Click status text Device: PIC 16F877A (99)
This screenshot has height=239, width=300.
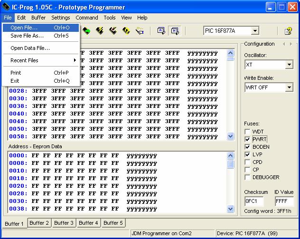[x=247, y=233]
